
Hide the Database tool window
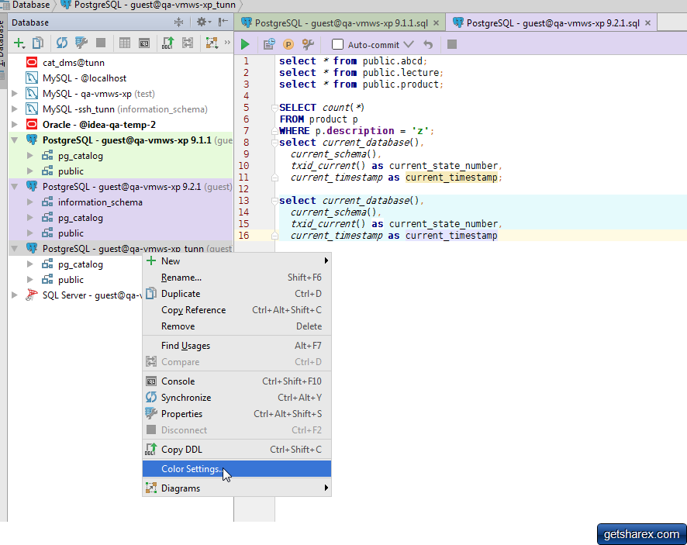pyautogui.click(x=223, y=22)
